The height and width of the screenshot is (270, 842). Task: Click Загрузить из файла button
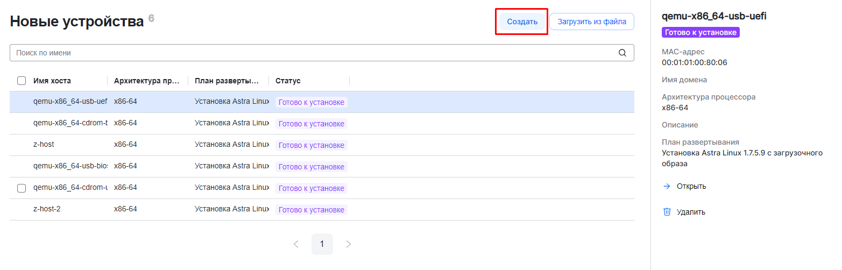tap(592, 22)
